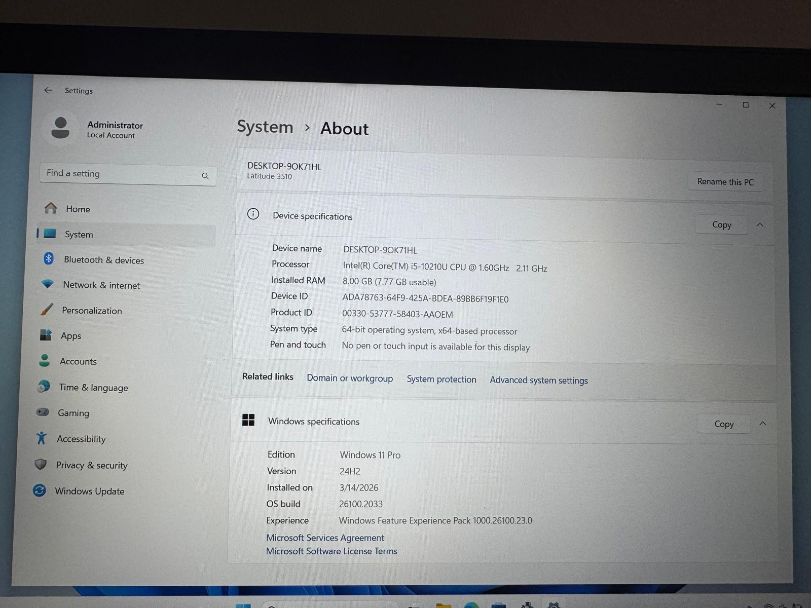Click the Gaming controller icon
Viewport: 811px width, 608px height.
43,412
